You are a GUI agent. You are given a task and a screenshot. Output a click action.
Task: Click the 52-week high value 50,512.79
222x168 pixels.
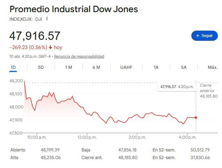(x=199, y=150)
